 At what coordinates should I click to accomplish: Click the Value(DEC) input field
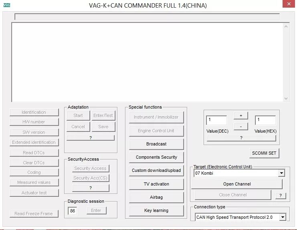tap(216, 120)
